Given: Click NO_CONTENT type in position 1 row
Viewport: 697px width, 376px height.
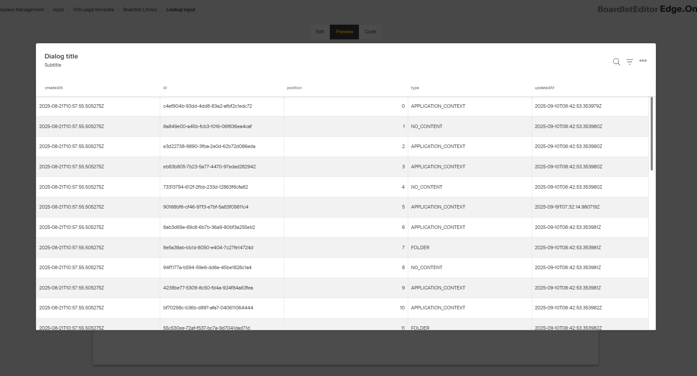Looking at the screenshot, I should (470, 126).
